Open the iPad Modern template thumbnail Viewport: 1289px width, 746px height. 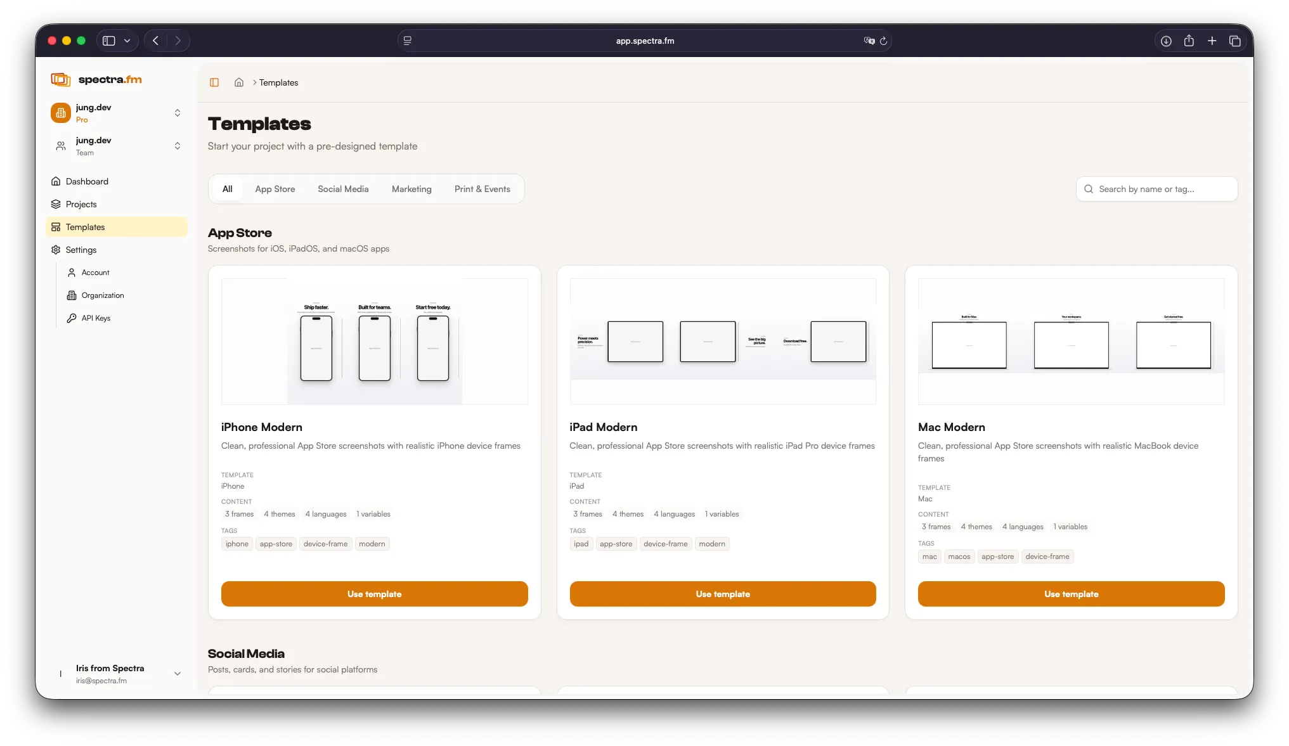[x=722, y=342]
